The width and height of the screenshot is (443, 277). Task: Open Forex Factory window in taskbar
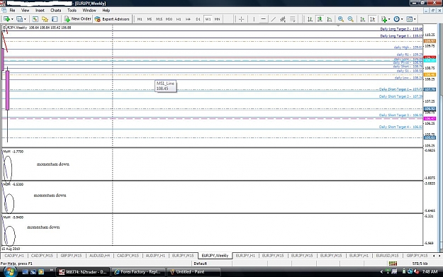click(x=138, y=271)
